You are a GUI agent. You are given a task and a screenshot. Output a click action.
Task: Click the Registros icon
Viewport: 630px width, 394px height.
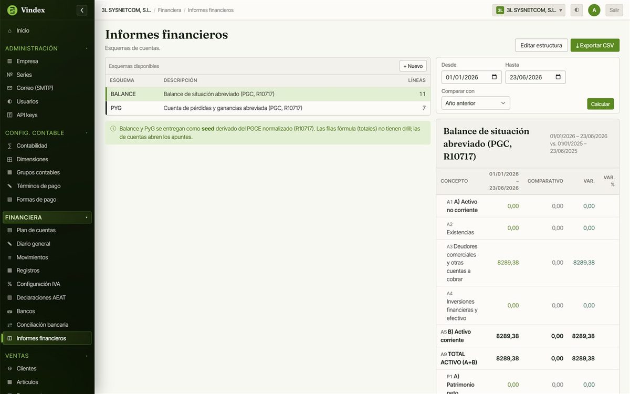click(9, 271)
